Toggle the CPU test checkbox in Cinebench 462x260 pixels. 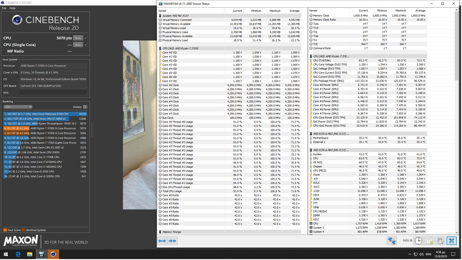coord(86,38)
